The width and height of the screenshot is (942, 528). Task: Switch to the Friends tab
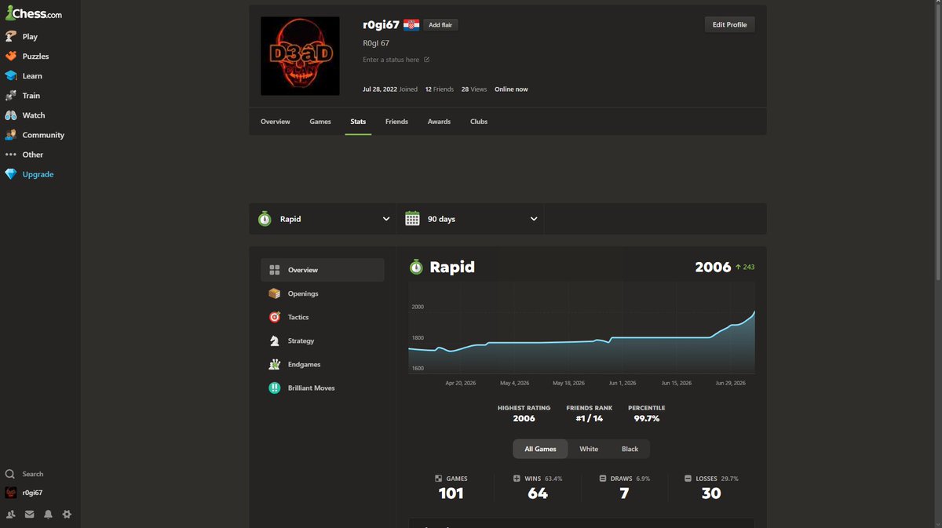coord(396,122)
